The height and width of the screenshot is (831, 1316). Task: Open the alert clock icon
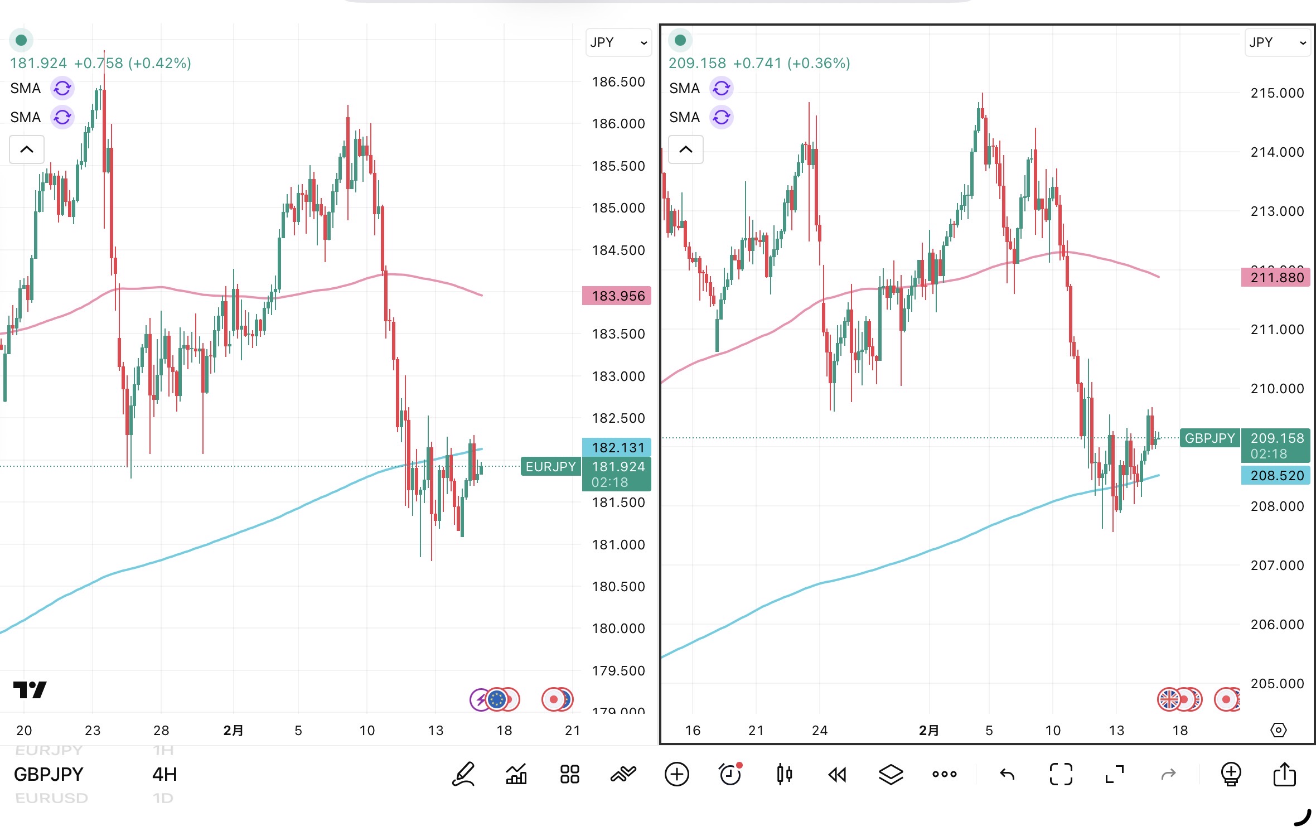(x=730, y=774)
